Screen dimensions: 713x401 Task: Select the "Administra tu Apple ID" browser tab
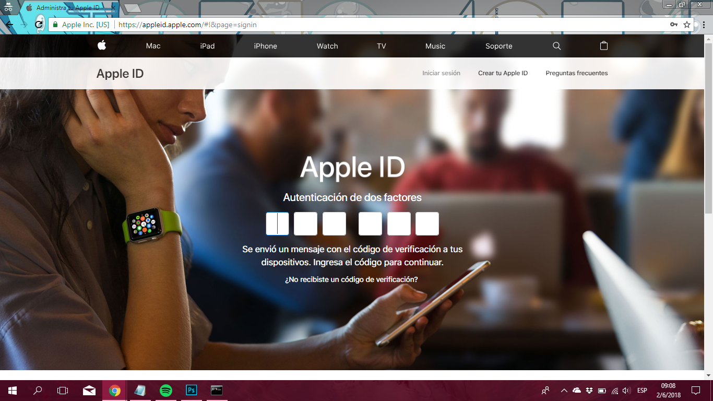(x=70, y=8)
